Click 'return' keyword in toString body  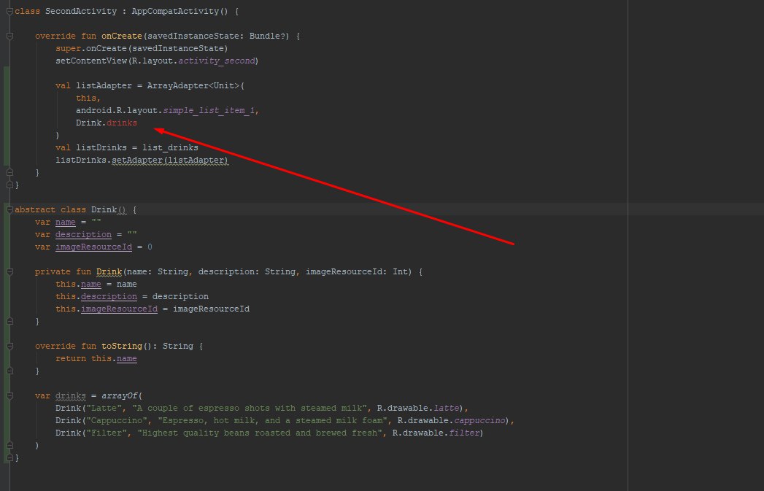click(x=71, y=358)
